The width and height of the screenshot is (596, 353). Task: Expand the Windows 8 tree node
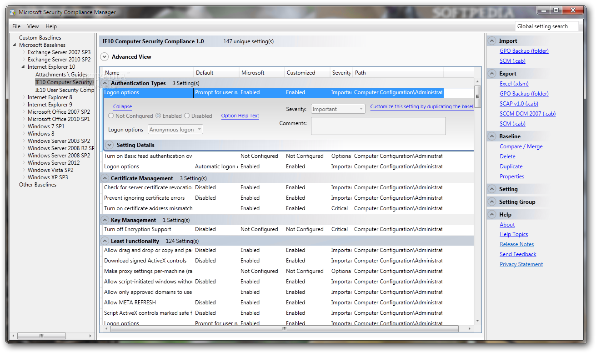coord(24,134)
